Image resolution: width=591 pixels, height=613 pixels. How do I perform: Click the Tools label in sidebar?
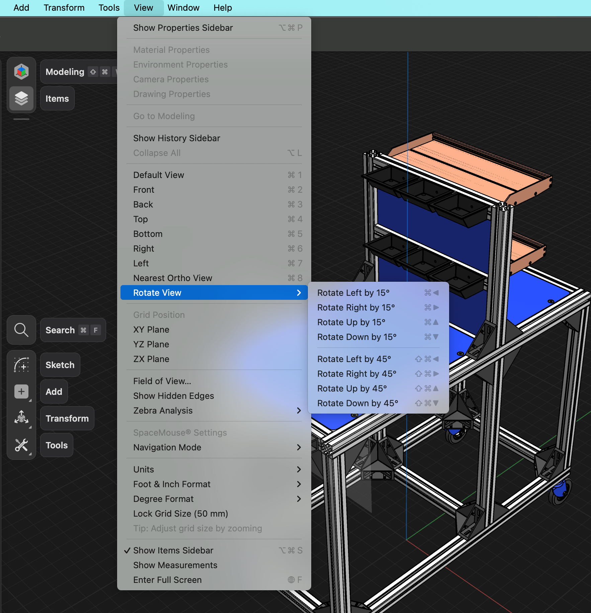coord(57,445)
